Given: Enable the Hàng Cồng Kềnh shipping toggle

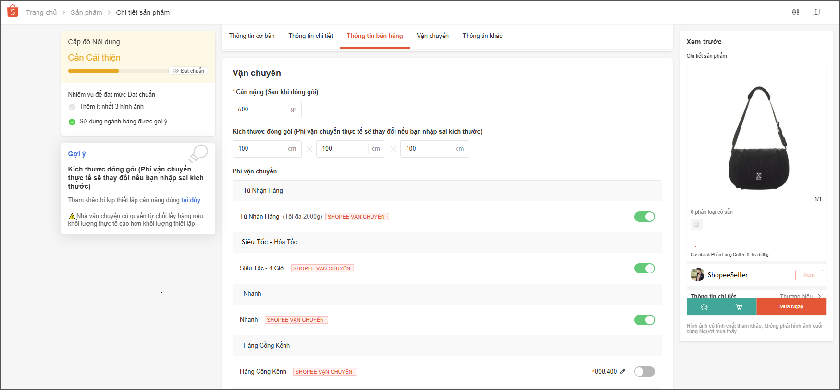Looking at the screenshot, I should tap(644, 371).
